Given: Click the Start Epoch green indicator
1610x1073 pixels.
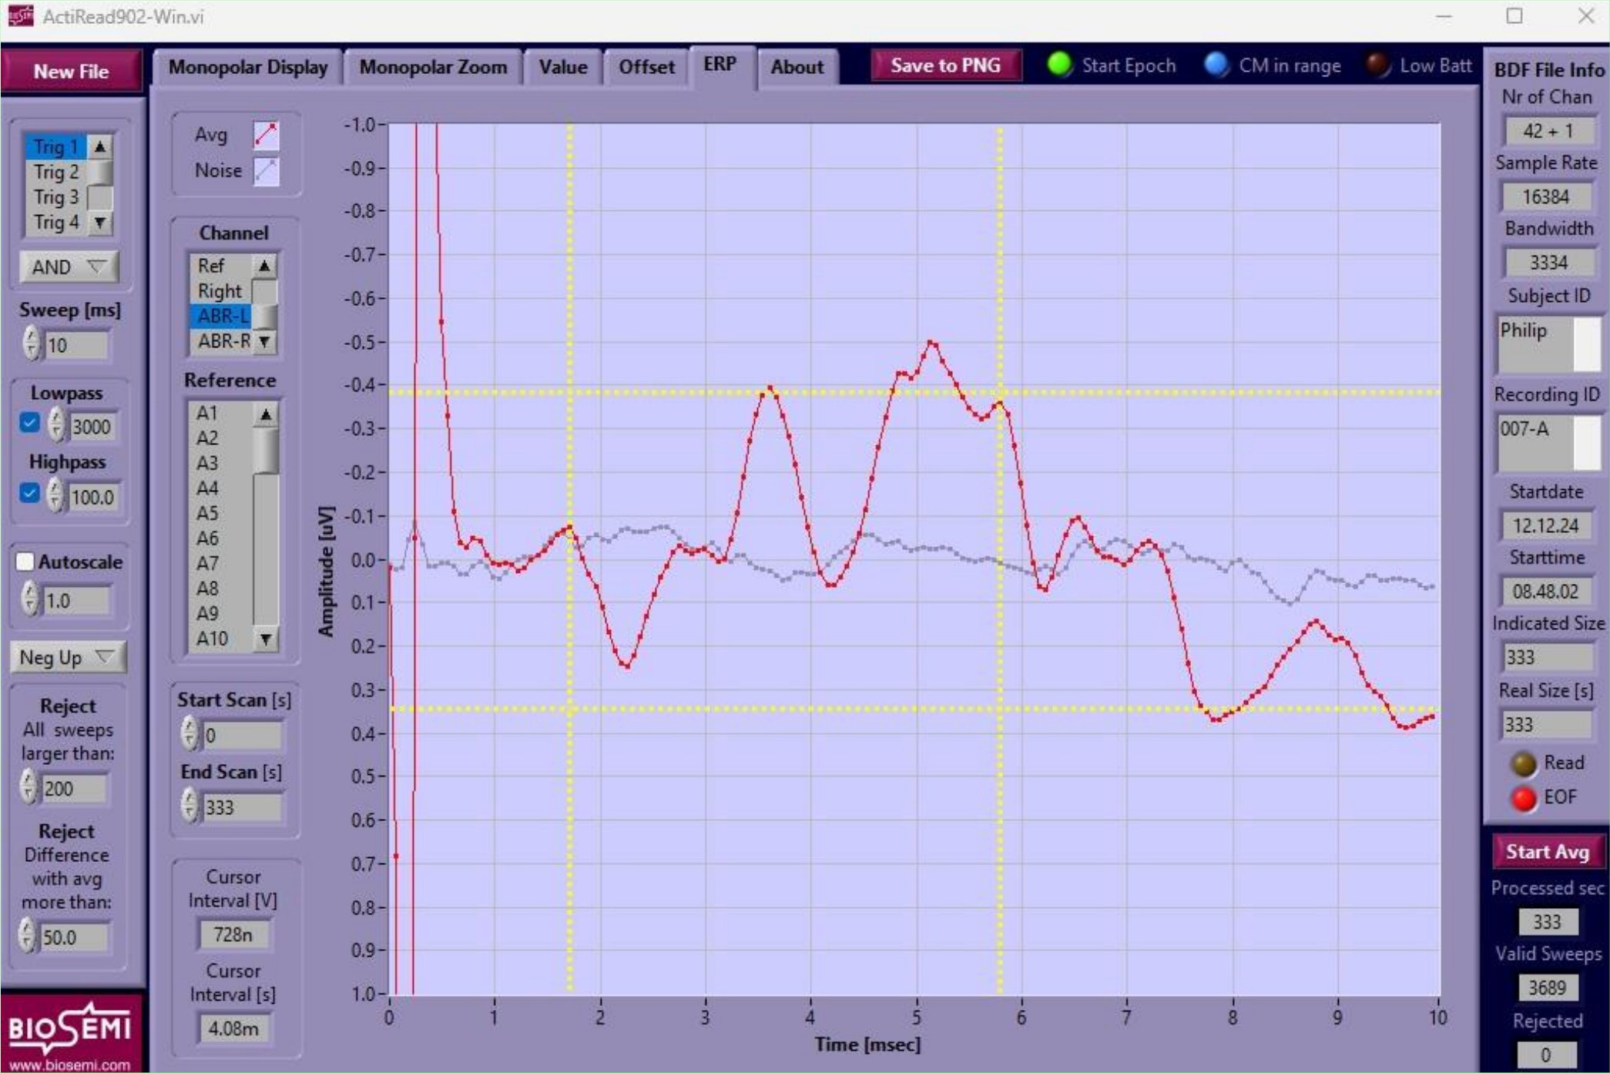Looking at the screenshot, I should point(1060,65).
